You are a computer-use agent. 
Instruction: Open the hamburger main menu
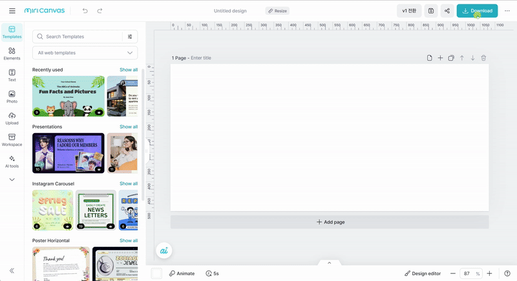pos(12,11)
